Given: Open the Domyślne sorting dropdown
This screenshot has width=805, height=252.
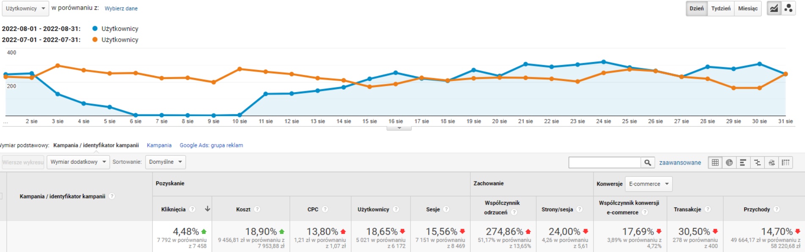Looking at the screenshot, I should click(x=165, y=162).
